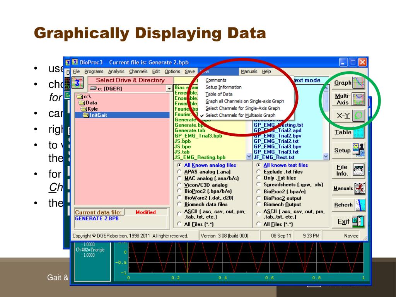Open the Analysis menu
396x297 pixels.
(116, 72)
